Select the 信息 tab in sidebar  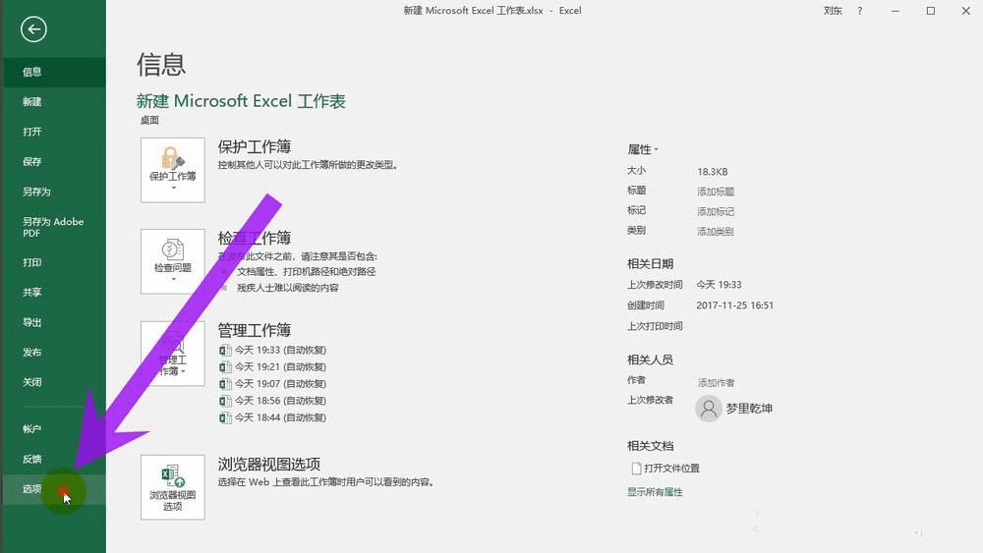click(x=53, y=72)
